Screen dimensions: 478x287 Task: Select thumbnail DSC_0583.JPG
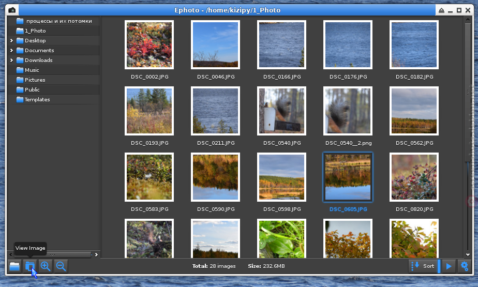click(x=149, y=177)
